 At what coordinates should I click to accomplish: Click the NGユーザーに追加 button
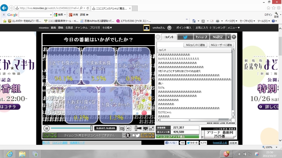[221, 45]
